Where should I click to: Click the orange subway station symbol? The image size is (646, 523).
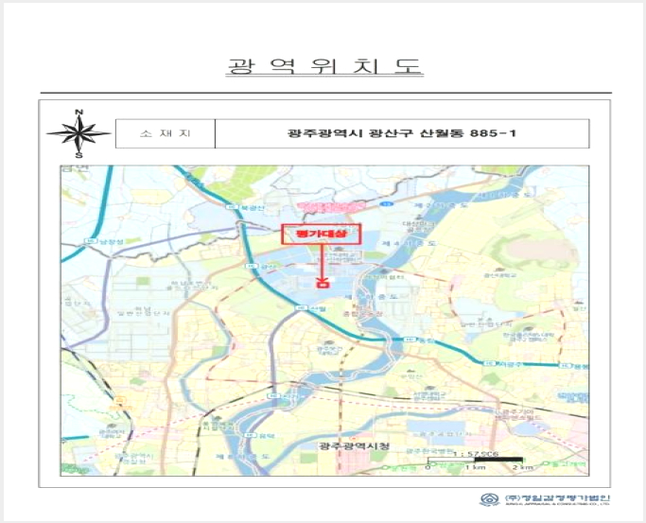pos(120,400)
